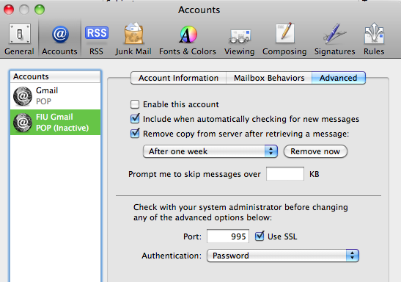
Task: Click the Accounts list column header
Action: [55, 76]
